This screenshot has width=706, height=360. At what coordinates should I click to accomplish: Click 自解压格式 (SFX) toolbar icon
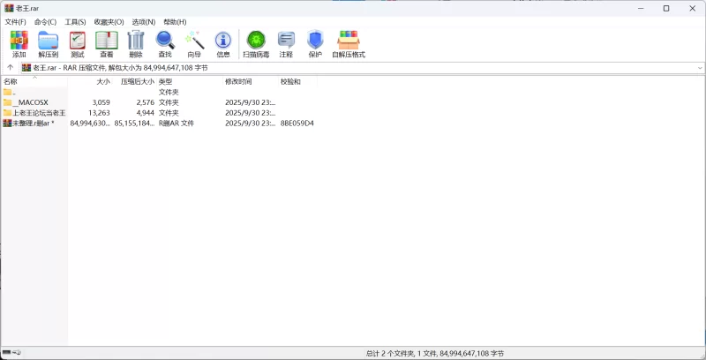click(x=349, y=43)
